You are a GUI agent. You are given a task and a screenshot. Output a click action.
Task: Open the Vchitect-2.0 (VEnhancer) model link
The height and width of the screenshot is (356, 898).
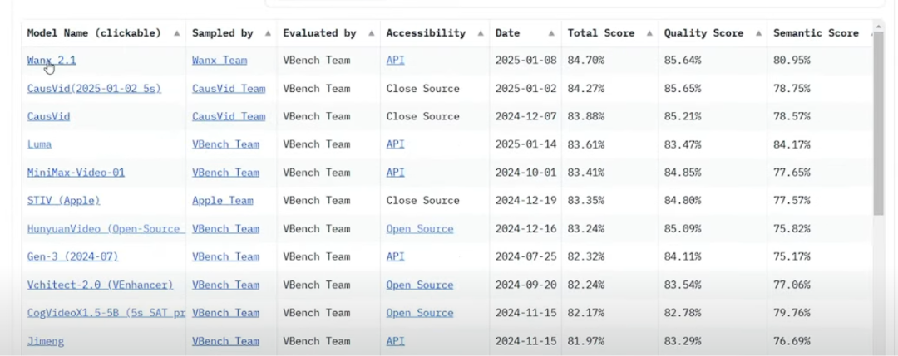point(100,285)
